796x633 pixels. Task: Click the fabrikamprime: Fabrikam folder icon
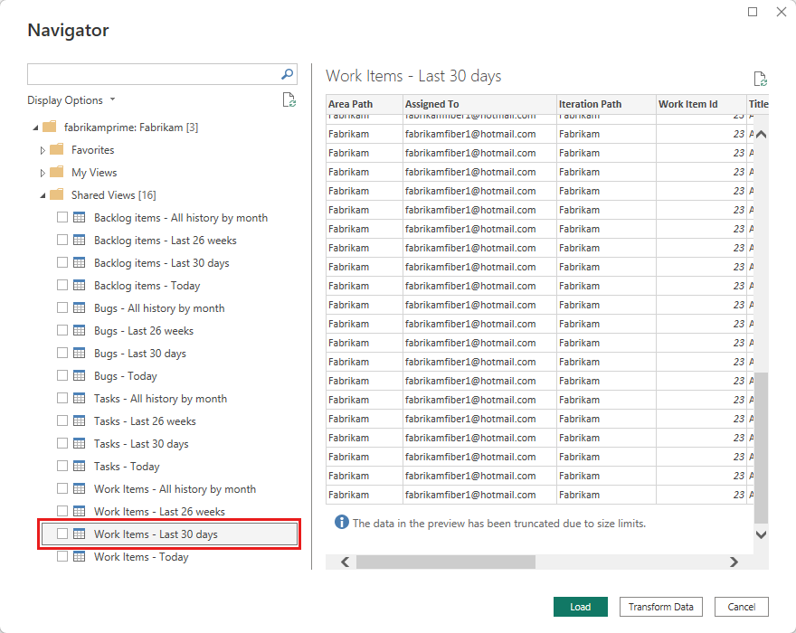coord(50,127)
